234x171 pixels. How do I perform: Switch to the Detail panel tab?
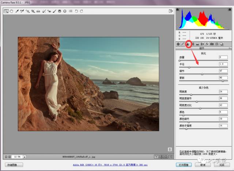pyautogui.click(x=188, y=44)
